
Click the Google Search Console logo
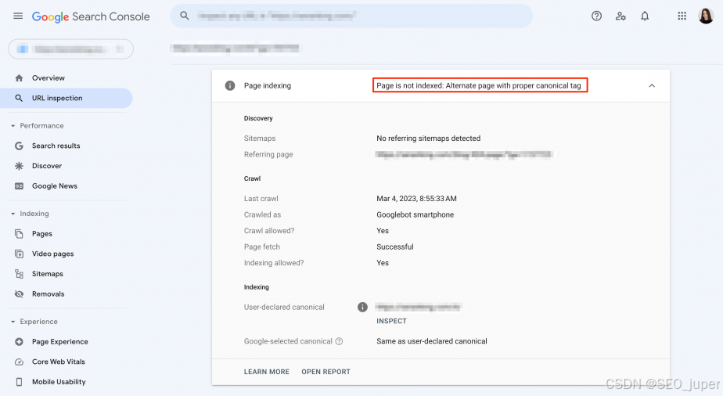coord(91,16)
